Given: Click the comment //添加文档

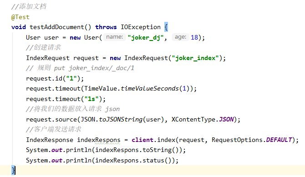Looking at the screenshot, I should tap(29, 7).
